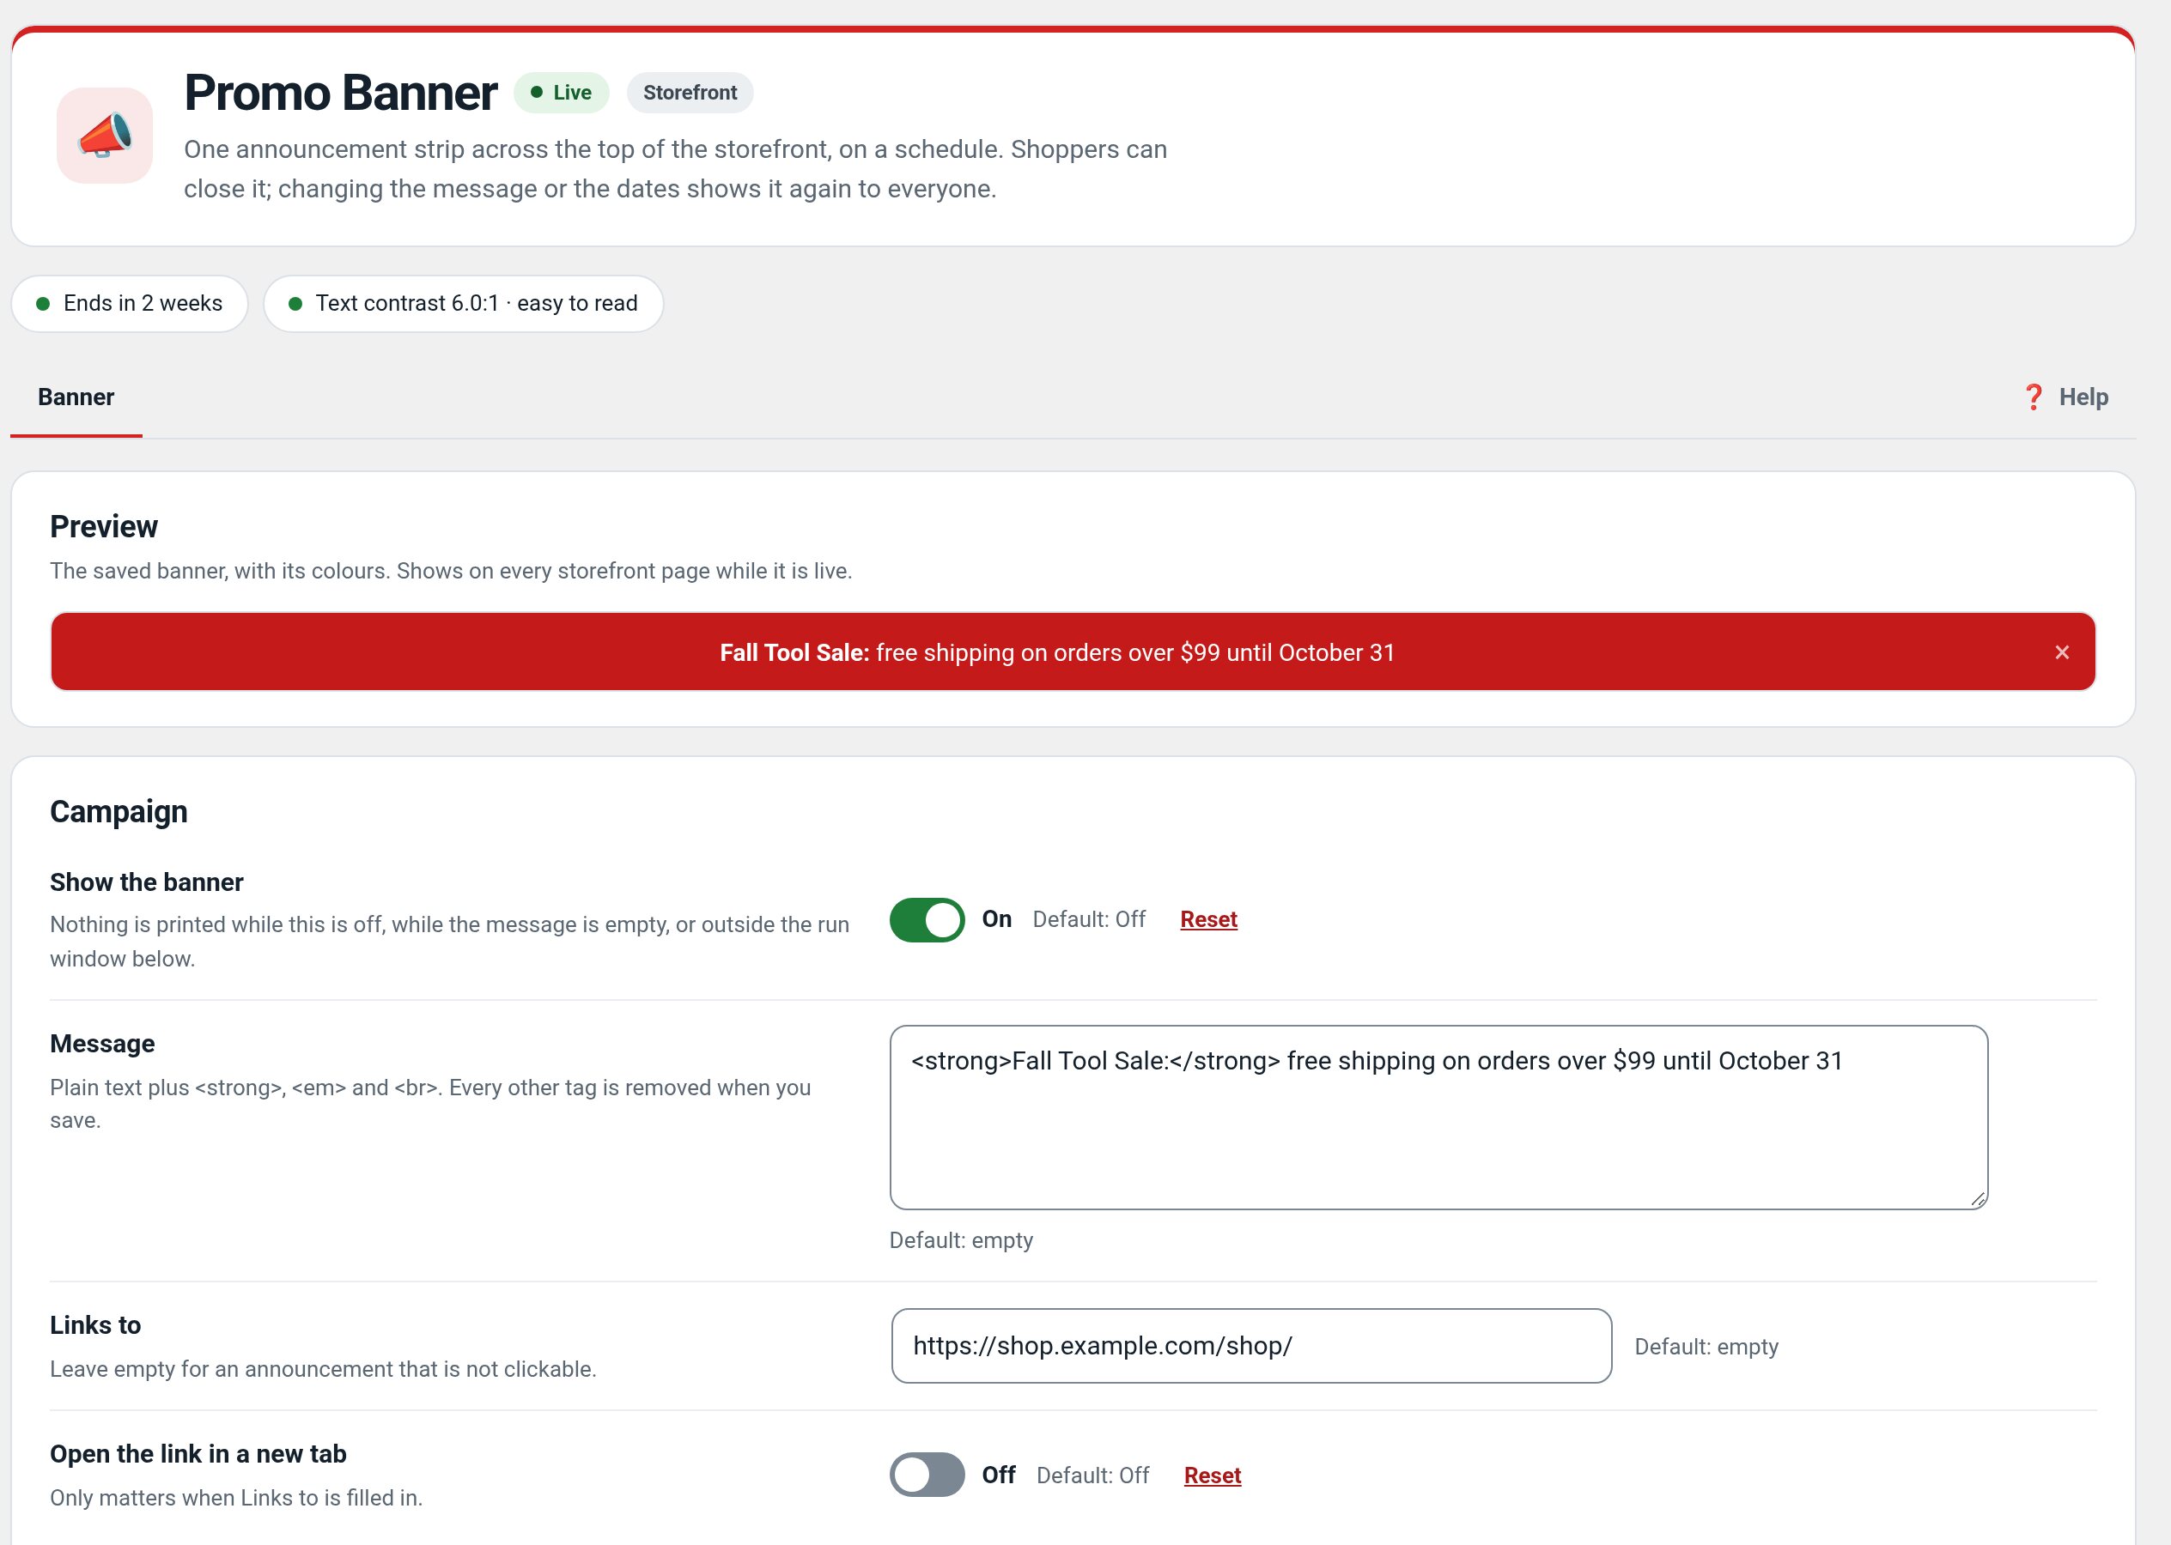Click the Promo Banner page title

(341, 93)
